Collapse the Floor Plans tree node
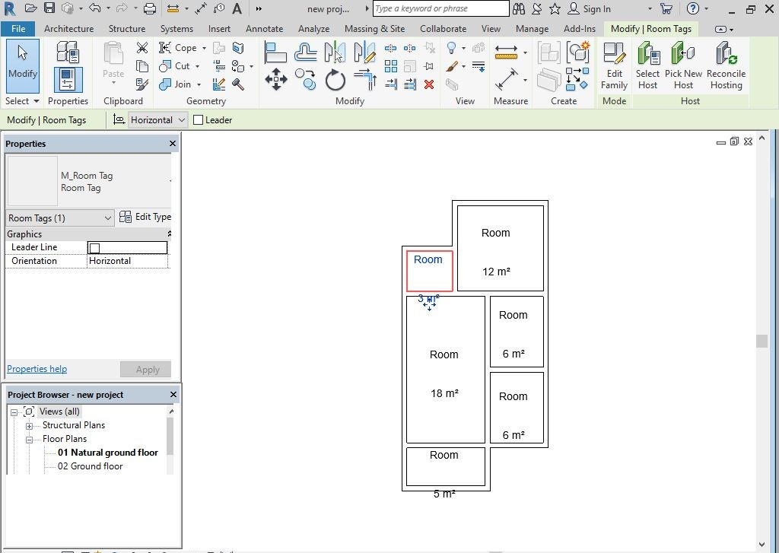 30,439
